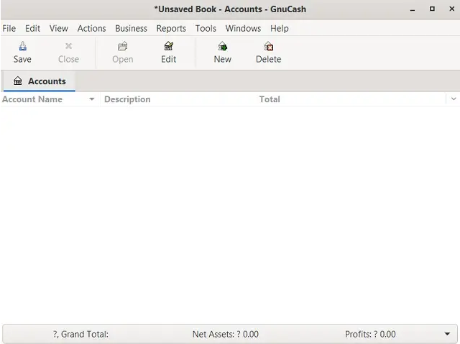
Task: Open the Windows menu
Action: 243,28
